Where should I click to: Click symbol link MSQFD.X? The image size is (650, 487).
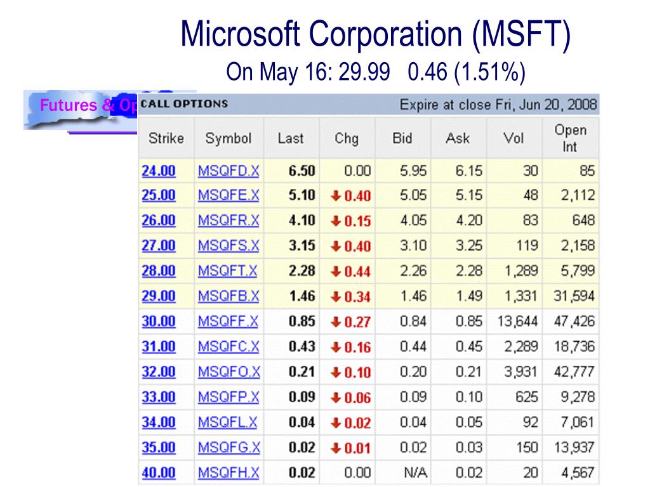229,171
